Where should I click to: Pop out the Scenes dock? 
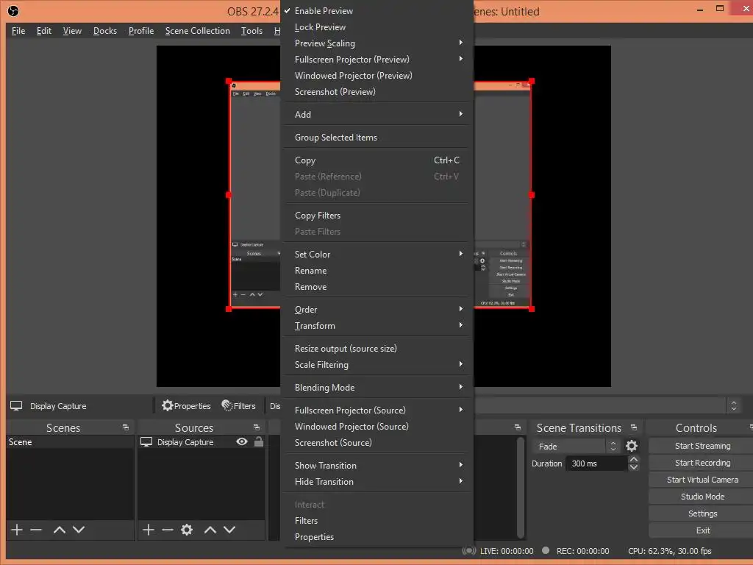click(x=126, y=427)
